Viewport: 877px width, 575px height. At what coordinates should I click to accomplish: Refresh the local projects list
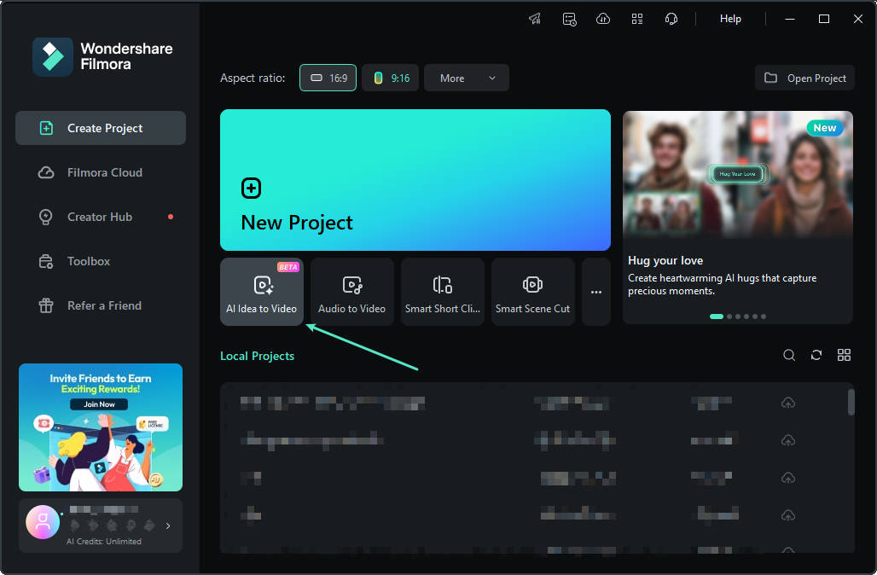[816, 355]
